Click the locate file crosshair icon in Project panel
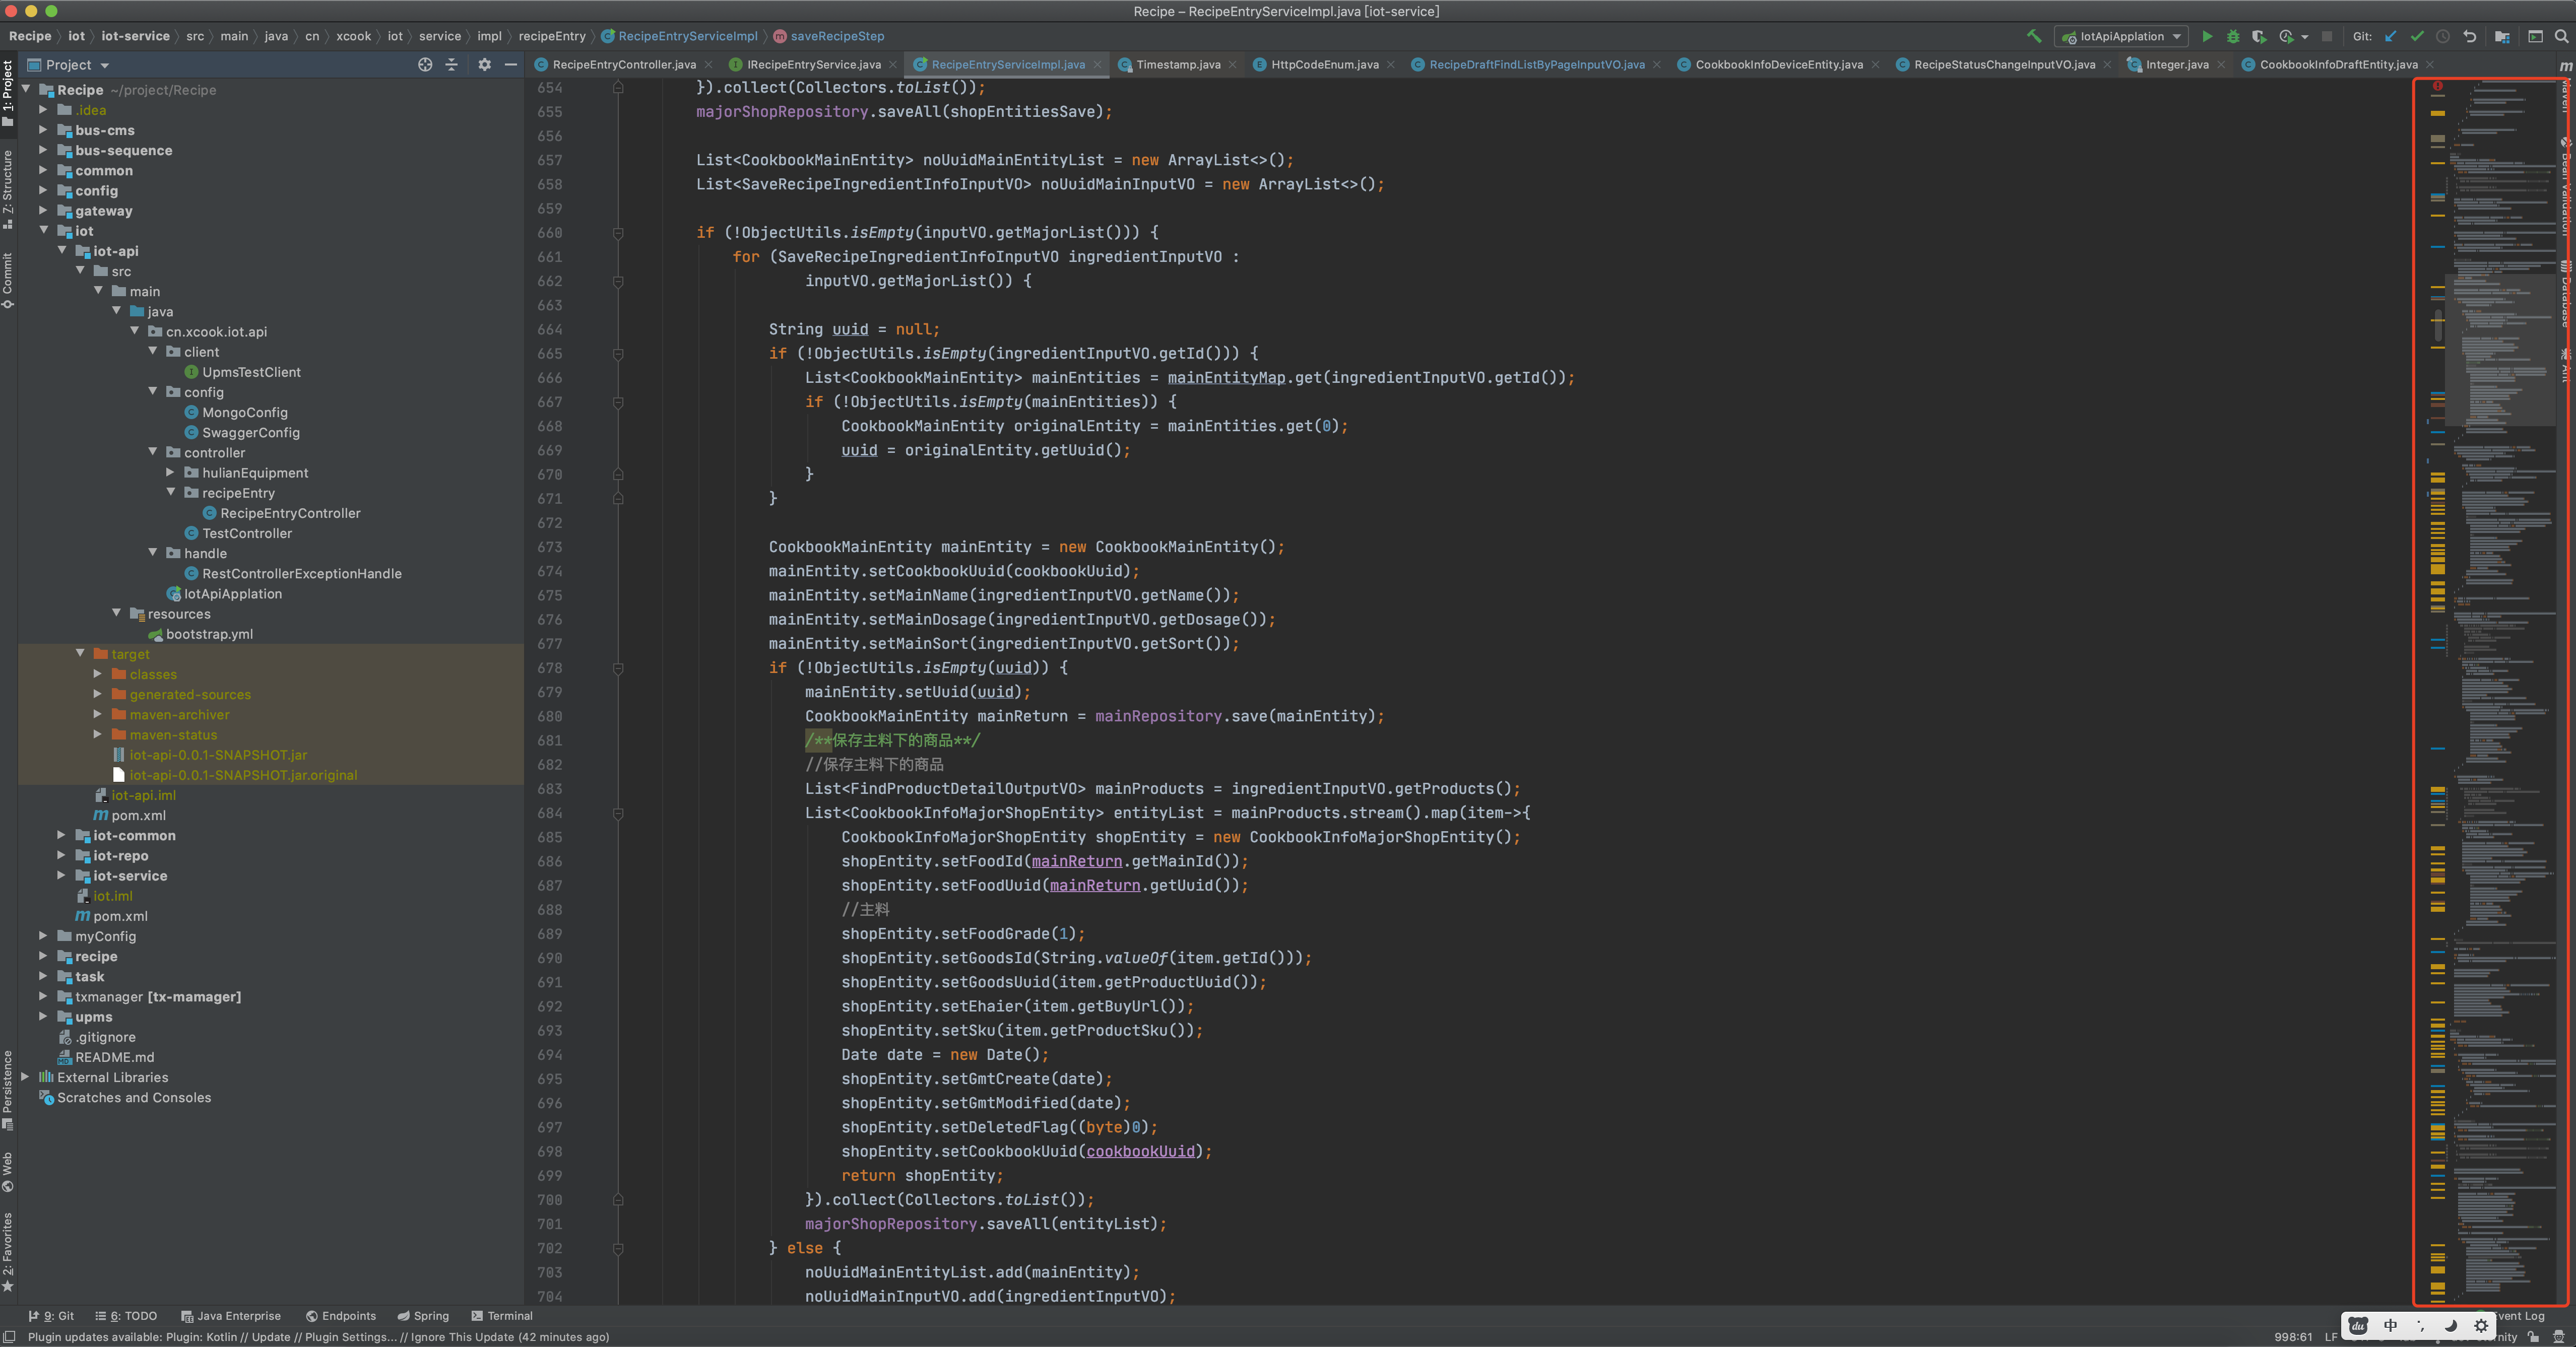The image size is (2576, 1347). pos(425,64)
